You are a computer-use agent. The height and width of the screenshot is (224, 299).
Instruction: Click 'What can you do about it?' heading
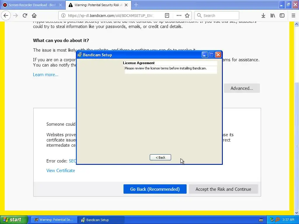(61, 40)
